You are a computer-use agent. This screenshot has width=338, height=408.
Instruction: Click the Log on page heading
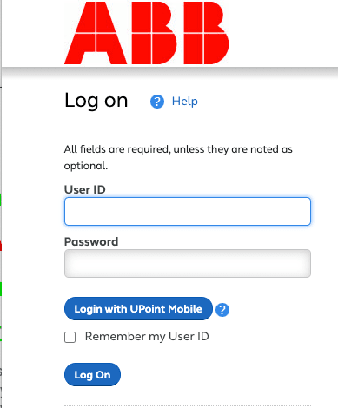point(96,101)
